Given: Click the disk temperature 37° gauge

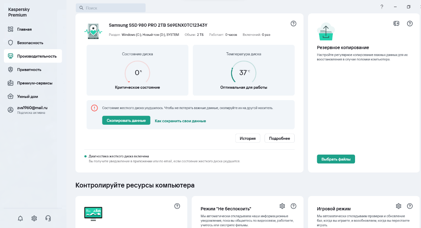Looking at the screenshot, I should [243, 73].
